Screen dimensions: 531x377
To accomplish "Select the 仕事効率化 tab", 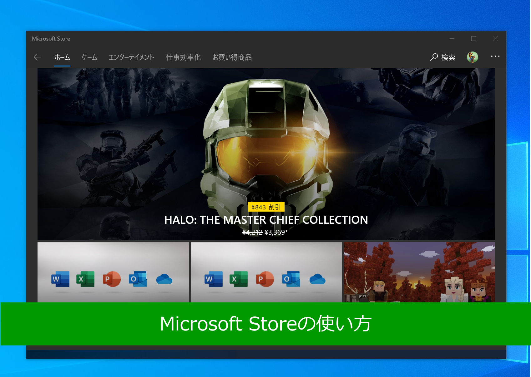I will (183, 57).
